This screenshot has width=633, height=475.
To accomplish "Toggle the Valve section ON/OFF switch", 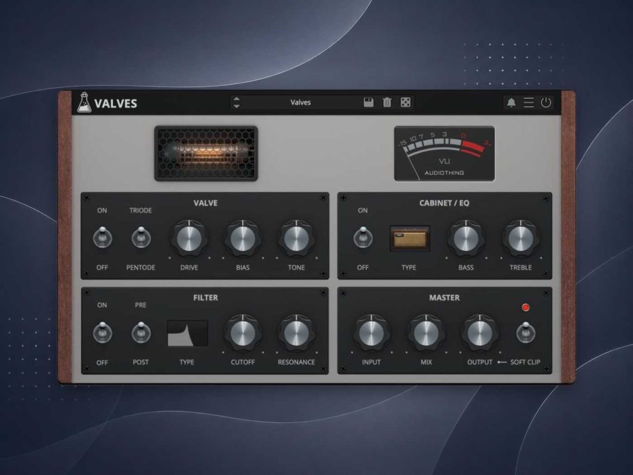I will click(102, 237).
